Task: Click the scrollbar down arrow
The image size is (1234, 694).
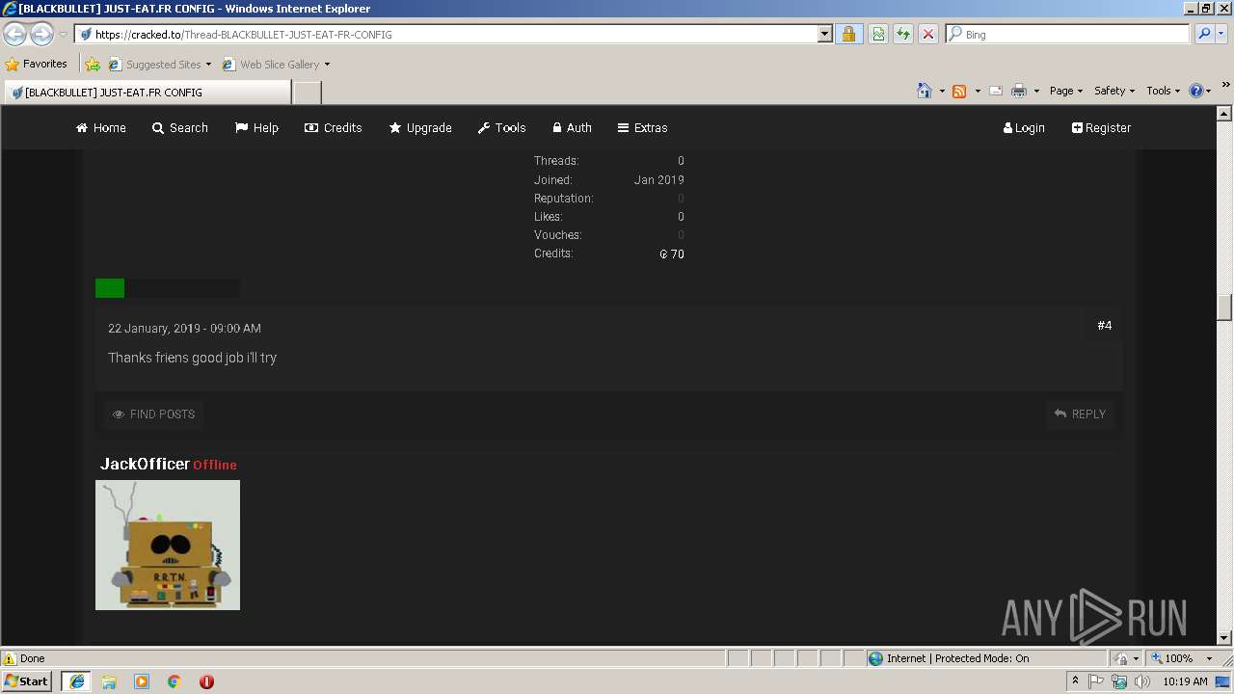Action: coord(1224,637)
